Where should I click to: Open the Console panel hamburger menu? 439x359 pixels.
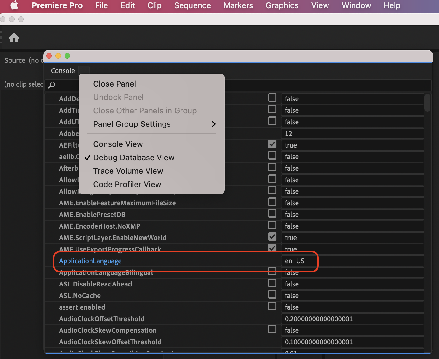coord(83,71)
